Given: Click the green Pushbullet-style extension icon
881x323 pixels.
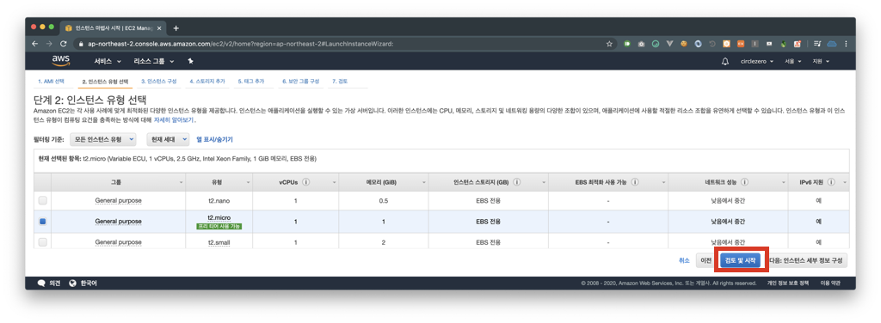Looking at the screenshot, I should pos(627,43).
